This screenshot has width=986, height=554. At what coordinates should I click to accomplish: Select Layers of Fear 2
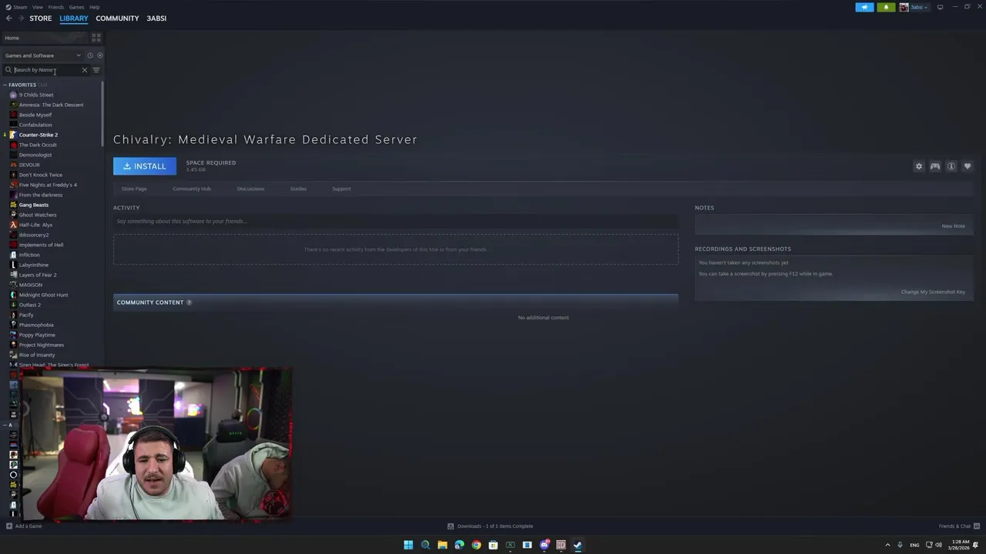coord(37,275)
